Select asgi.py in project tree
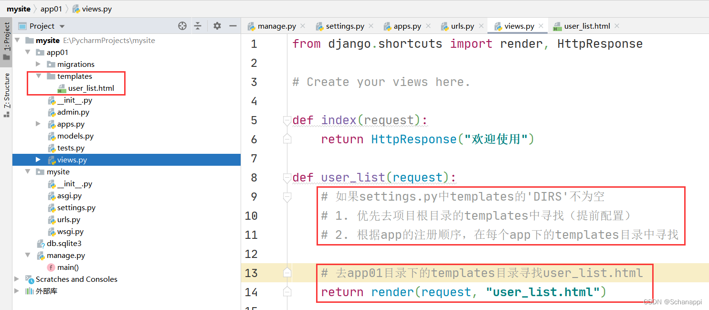Viewport: 709px width, 310px height. pyautogui.click(x=69, y=195)
